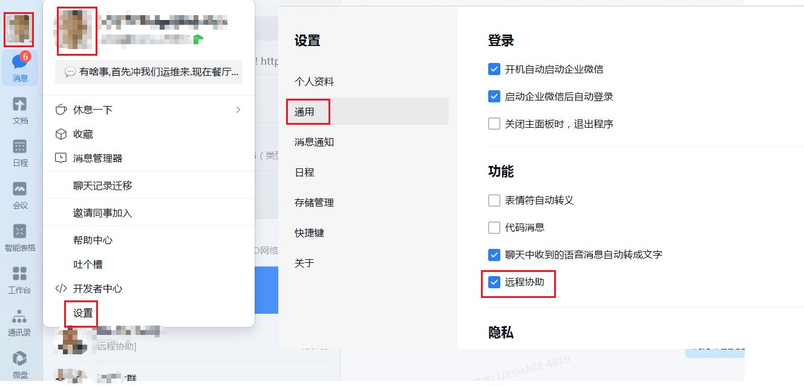Uncheck 启动企业微信后自动登录 option
The image size is (804, 387).
click(x=494, y=96)
